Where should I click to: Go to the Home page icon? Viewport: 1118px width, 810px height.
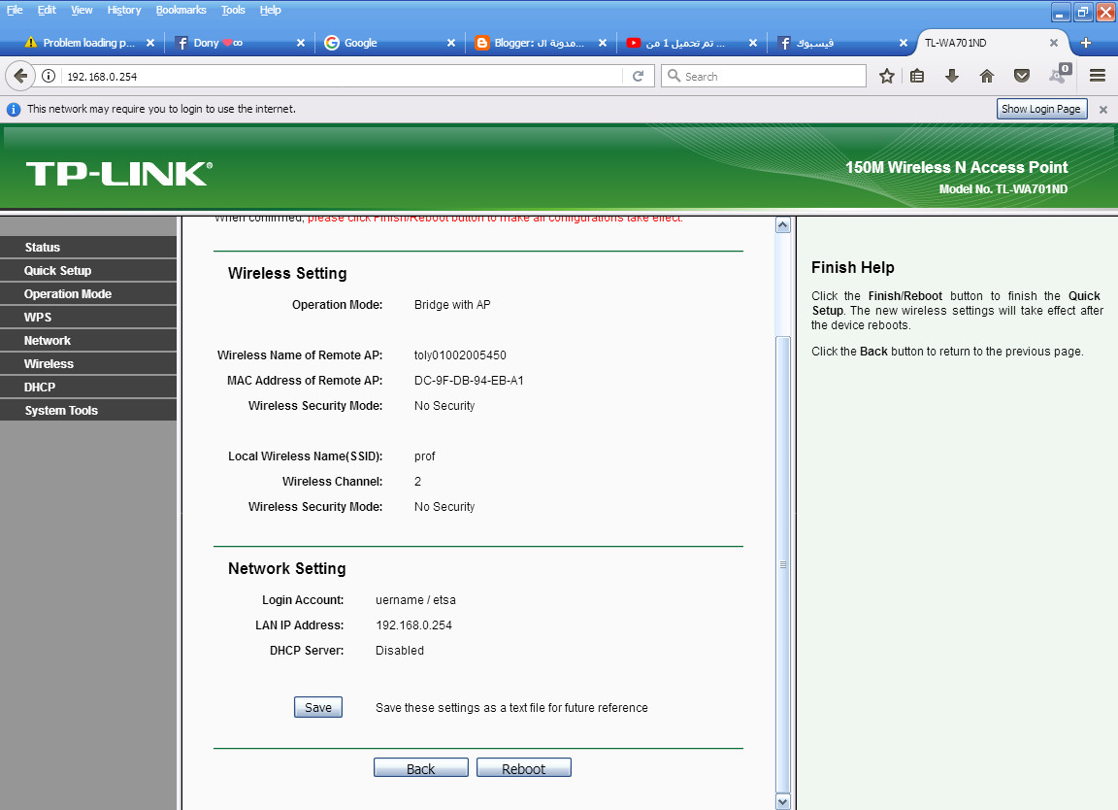pyautogui.click(x=987, y=76)
